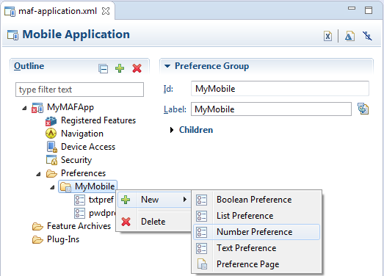The width and height of the screenshot is (384, 276).
Task: Click the red X Delete icon in Outline
Action: pos(137,68)
